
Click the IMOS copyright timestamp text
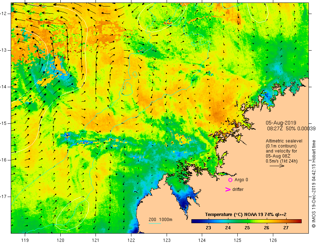pos(313,184)
